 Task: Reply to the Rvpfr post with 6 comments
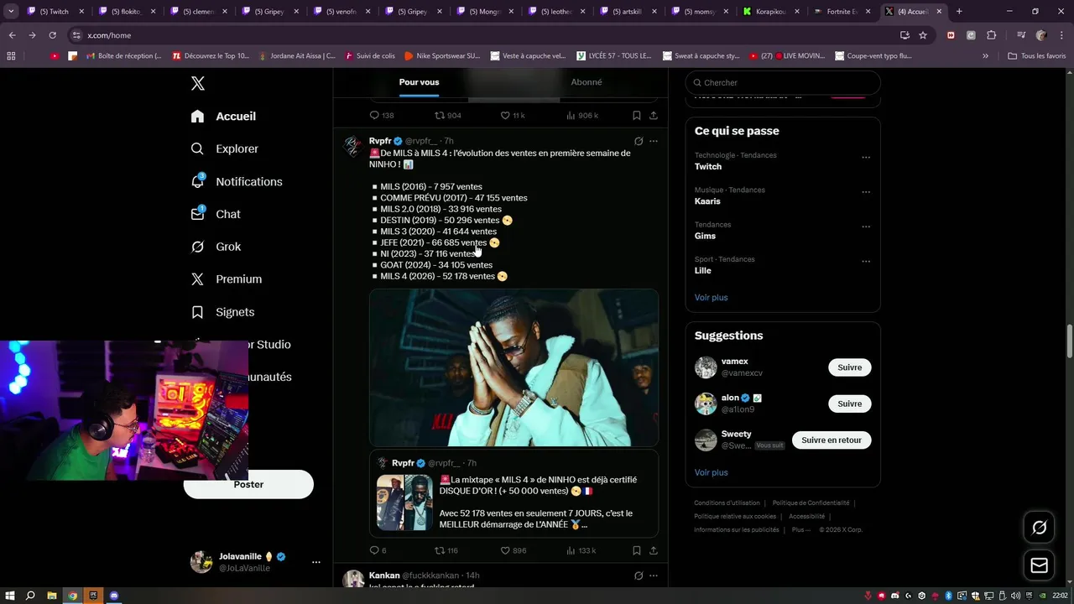tap(378, 550)
